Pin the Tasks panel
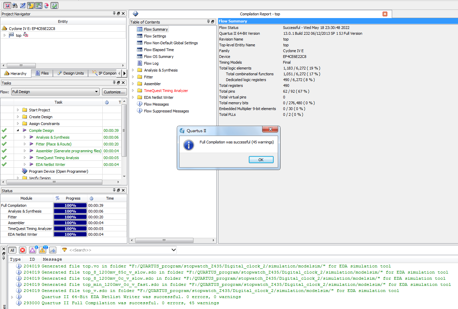 [x=114, y=82]
